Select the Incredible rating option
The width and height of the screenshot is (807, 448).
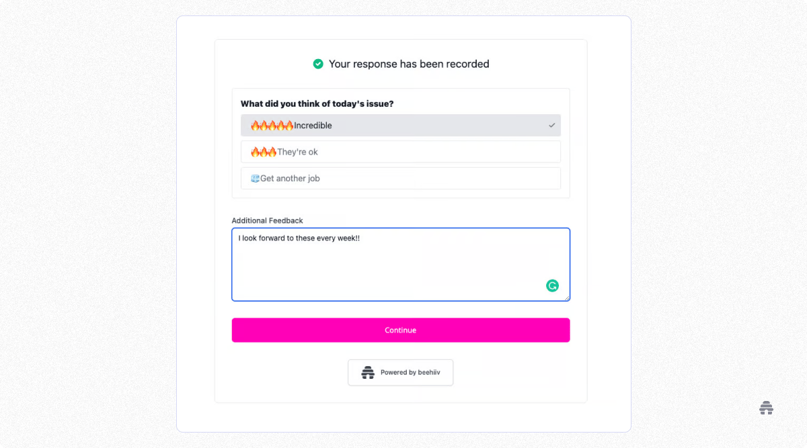(400, 125)
